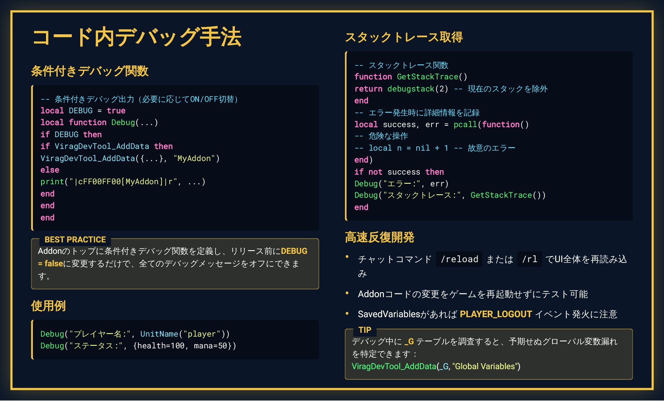Viewport: 664px width, 401px height.
Task: Click the main title コード内デバッグ手法
Action: (137, 37)
